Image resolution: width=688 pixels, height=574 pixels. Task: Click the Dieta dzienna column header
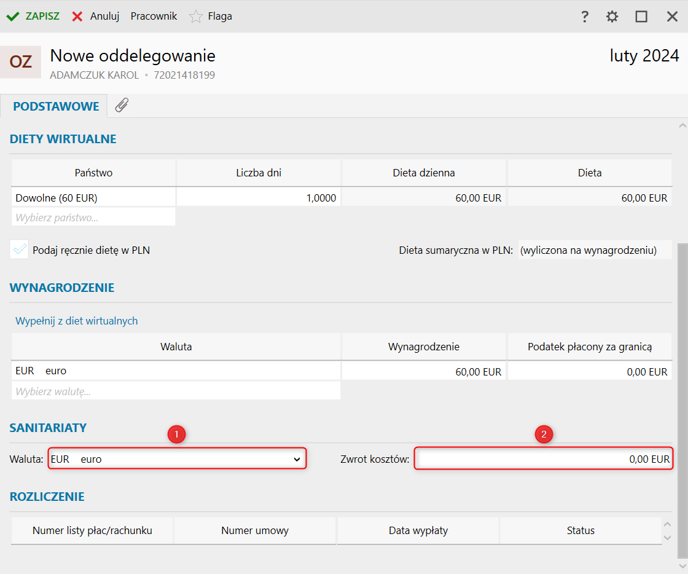click(423, 173)
